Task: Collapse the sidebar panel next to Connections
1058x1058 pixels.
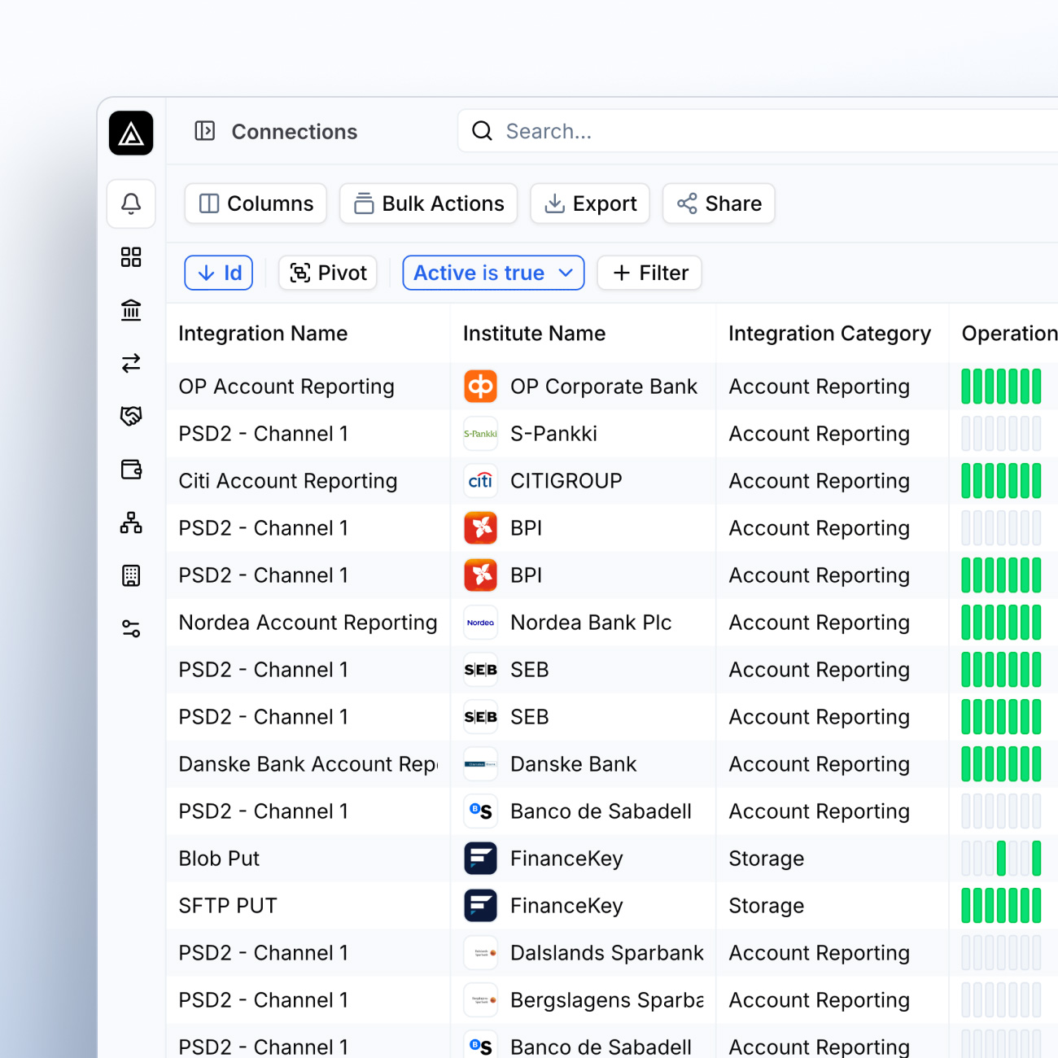Action: pyautogui.click(x=205, y=131)
